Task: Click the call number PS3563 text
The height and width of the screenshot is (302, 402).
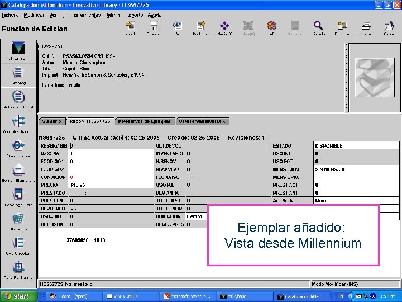Action: click(89, 56)
